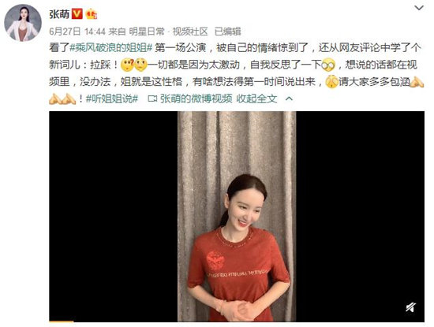
Task: Click the video progress bar
Action: tap(237, 321)
